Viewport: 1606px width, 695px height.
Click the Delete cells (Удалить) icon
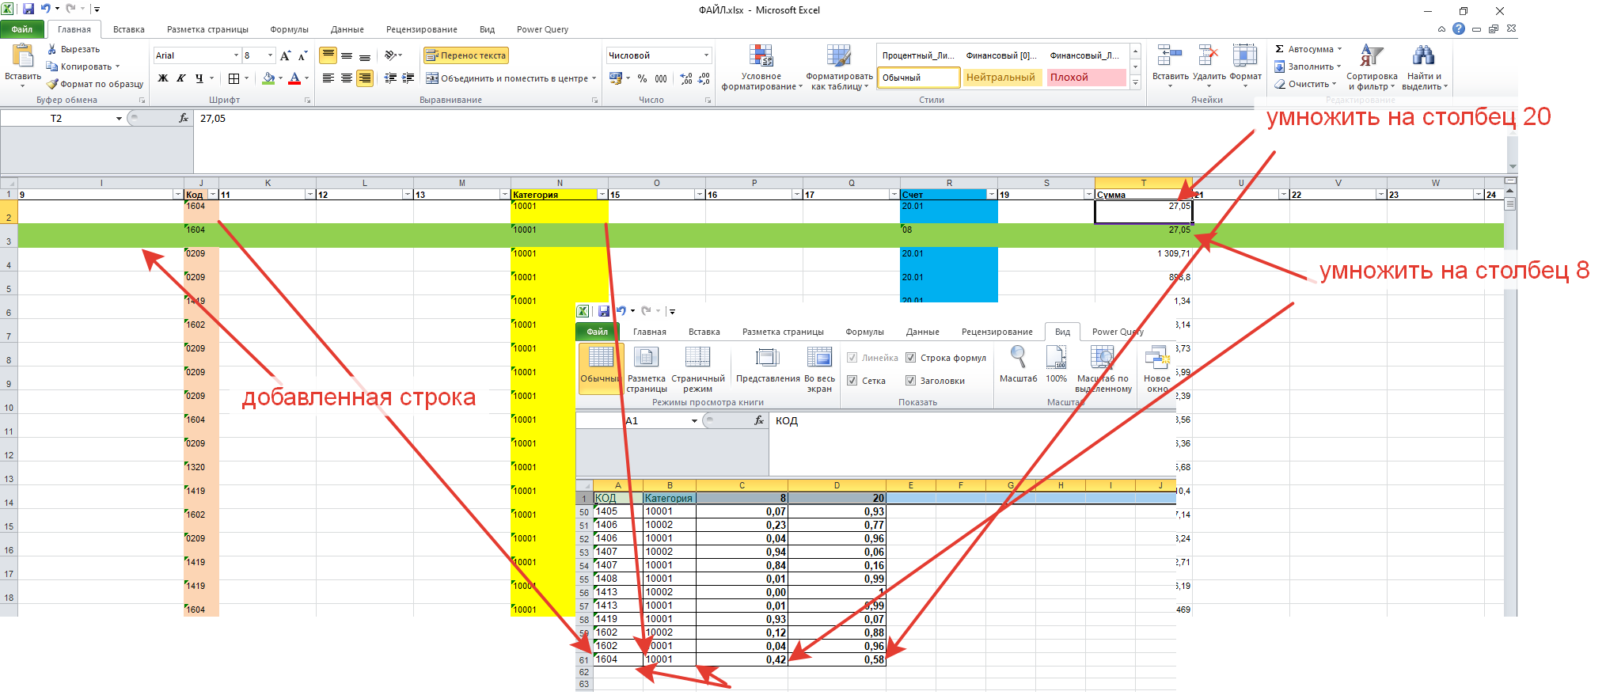1208,57
